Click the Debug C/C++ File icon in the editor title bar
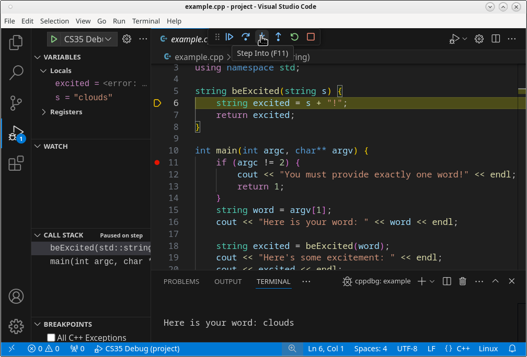Image resolution: width=527 pixels, height=357 pixels. 454,39
